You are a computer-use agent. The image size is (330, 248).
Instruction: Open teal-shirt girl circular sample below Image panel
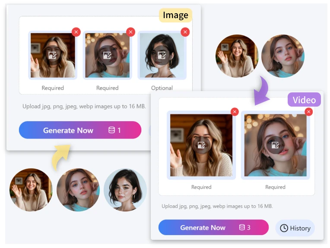pyautogui.click(x=78, y=190)
